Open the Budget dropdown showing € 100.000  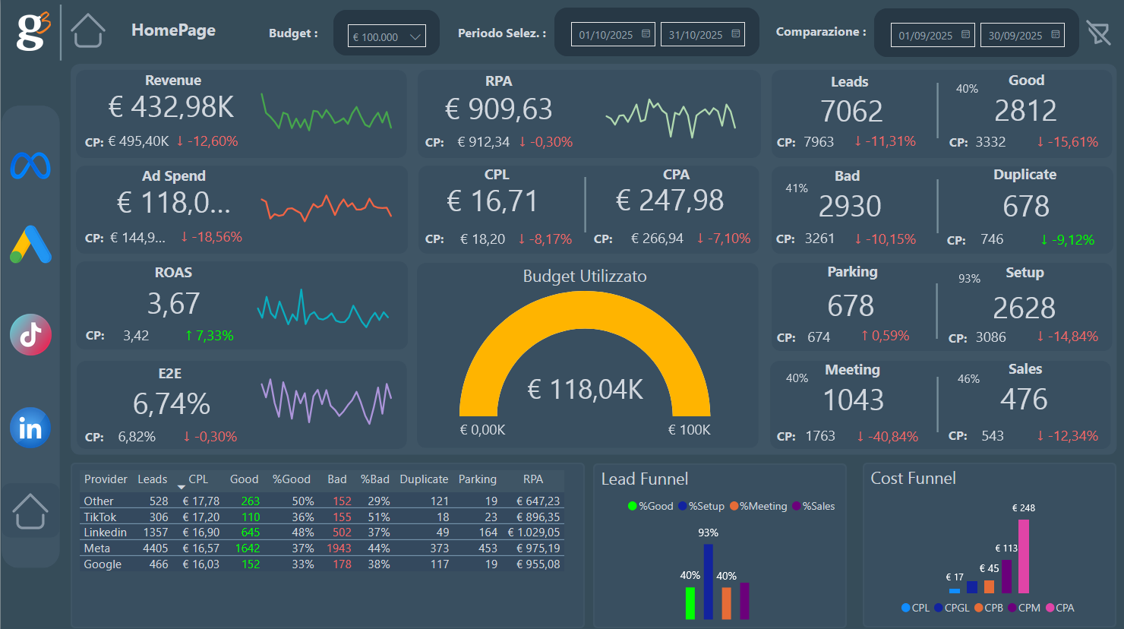click(387, 35)
